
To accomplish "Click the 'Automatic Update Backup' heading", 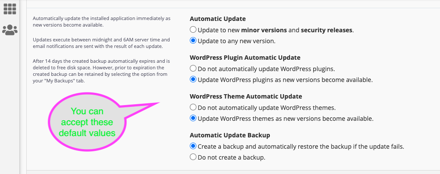I will click(x=230, y=135).
